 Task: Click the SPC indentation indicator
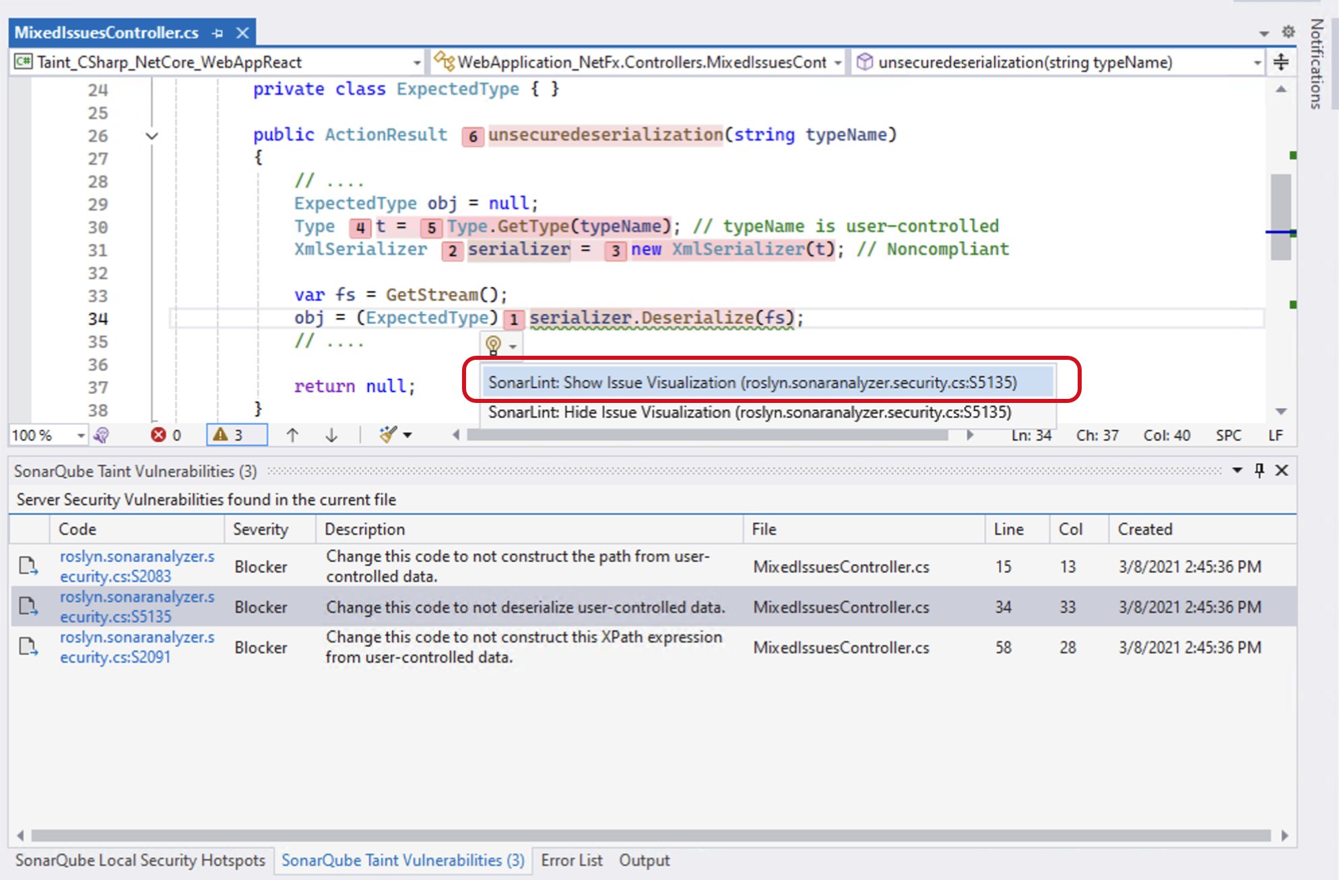1229,436
